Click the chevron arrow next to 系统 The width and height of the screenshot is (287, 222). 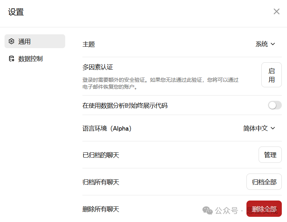[273, 44]
